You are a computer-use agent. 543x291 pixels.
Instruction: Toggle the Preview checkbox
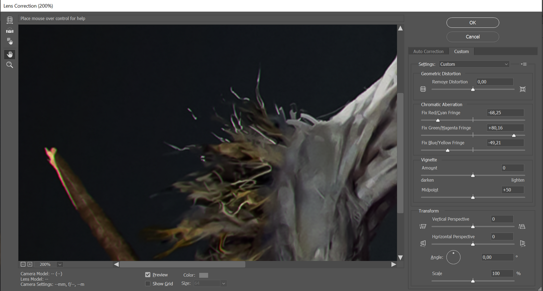point(148,275)
